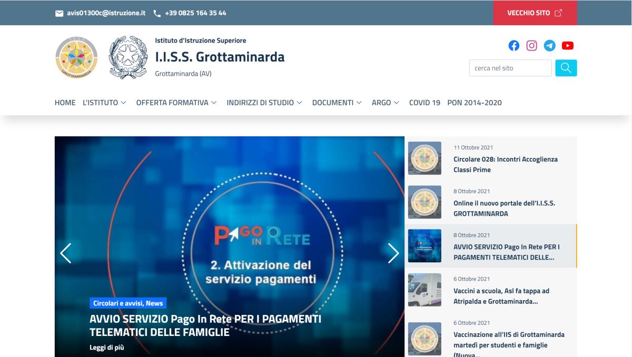Click the Pago In Rete sidebar thumbnail
The image size is (632, 357).
424,246
